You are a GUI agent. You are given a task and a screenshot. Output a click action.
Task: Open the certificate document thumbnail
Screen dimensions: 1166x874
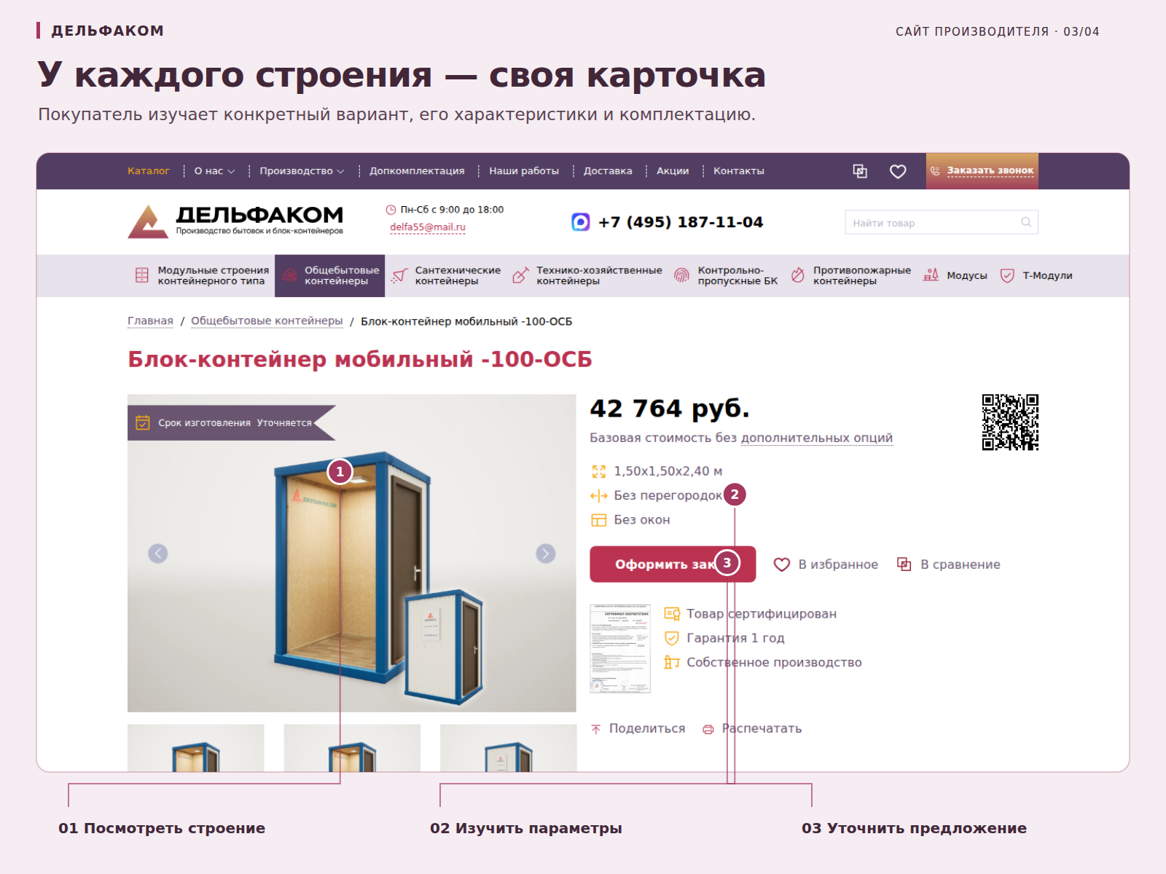(x=619, y=648)
